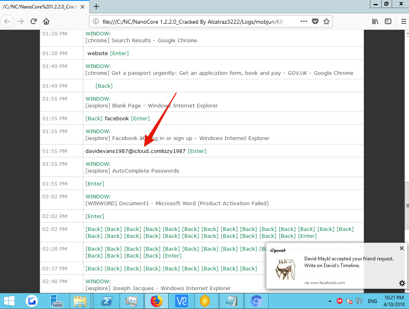Launch PowerShell from taskbar
The image size is (409, 309).
(x=107, y=301)
